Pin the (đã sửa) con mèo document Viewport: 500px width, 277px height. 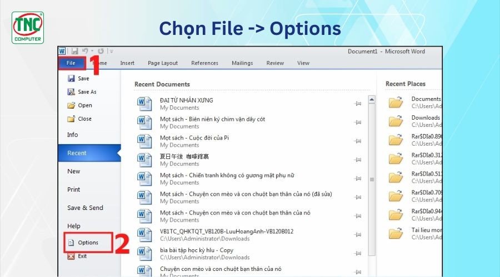(358, 197)
